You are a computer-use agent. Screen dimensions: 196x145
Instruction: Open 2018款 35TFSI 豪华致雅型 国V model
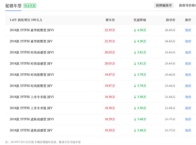(31, 41)
